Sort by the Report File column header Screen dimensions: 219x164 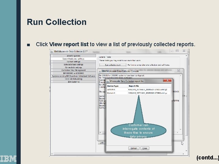pyautogui.click(x=150, y=86)
